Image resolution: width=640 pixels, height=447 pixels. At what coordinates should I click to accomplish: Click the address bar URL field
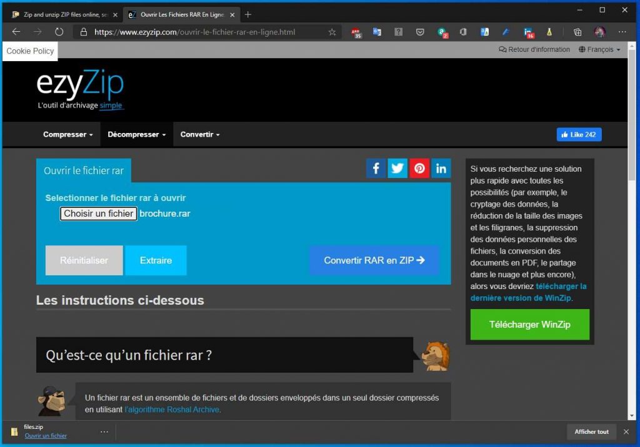[206, 32]
